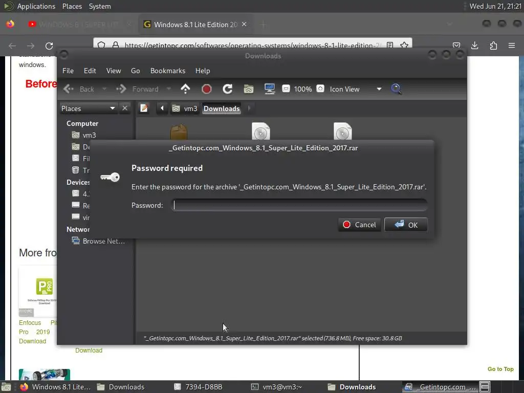Click OK in password dialog
This screenshot has width=524, height=393.
point(406,225)
